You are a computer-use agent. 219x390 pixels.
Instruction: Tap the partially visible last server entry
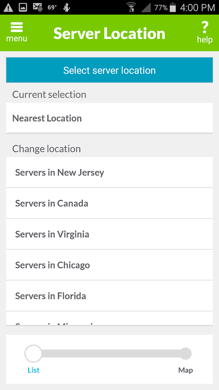(x=109, y=318)
